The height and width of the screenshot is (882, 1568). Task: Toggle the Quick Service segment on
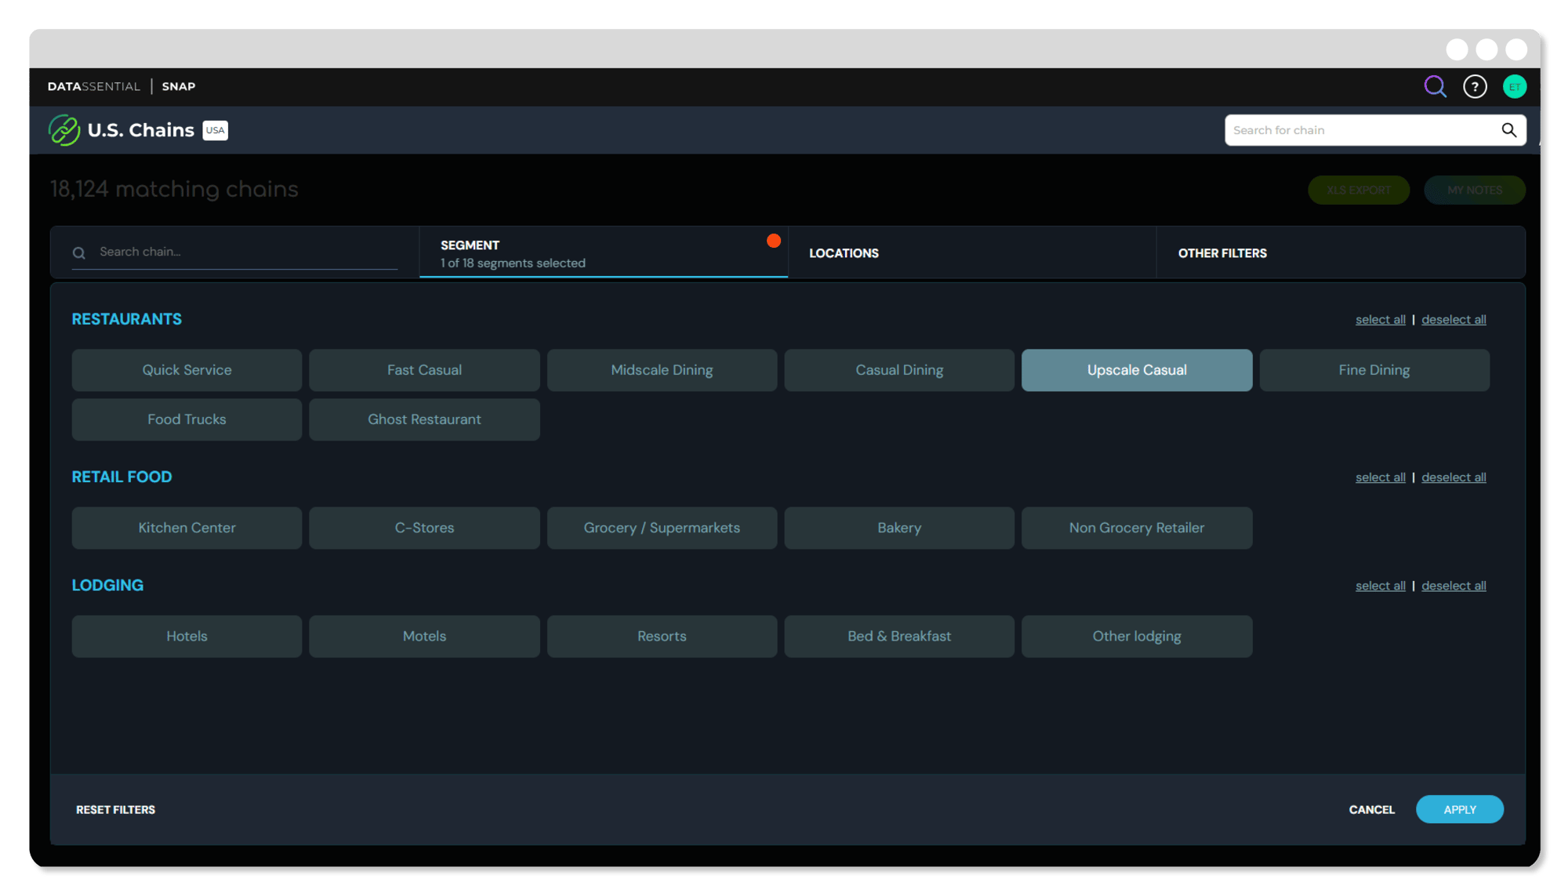tap(187, 370)
